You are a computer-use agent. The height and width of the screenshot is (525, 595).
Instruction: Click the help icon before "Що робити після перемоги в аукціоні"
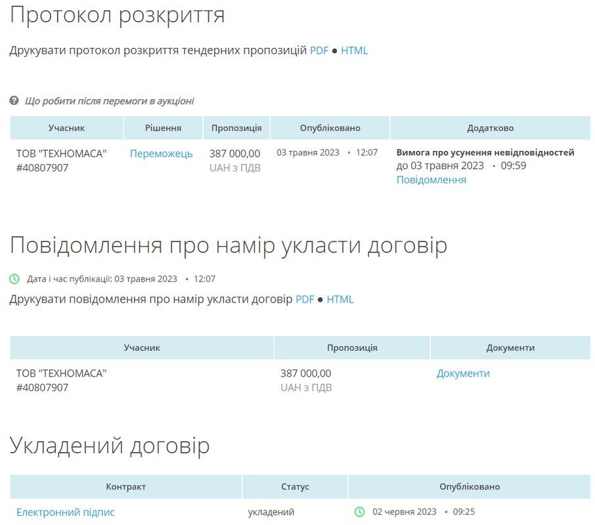(x=14, y=101)
